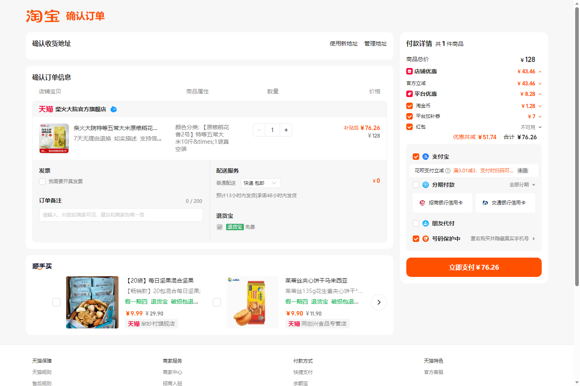The height and width of the screenshot is (386, 580).
Task: Click the blue badge icon after the store name
Action: 114,109
